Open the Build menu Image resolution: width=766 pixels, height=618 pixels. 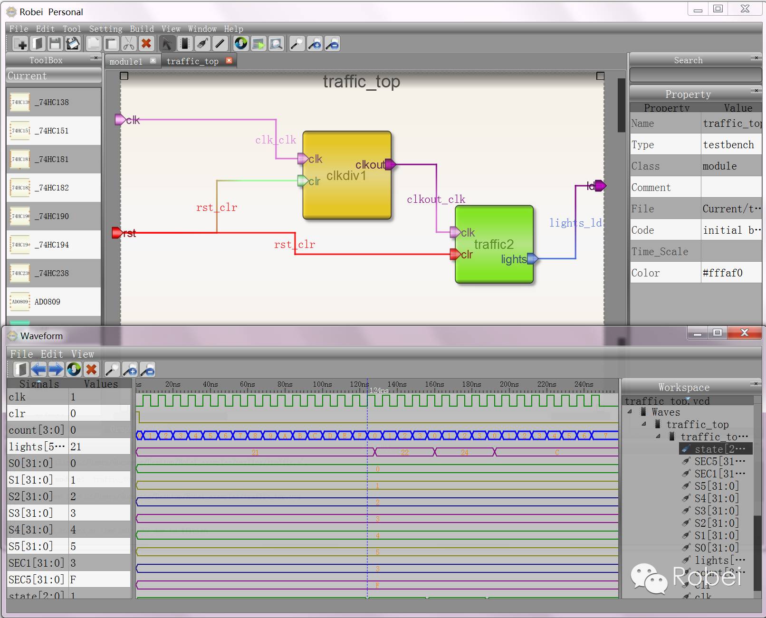(x=142, y=29)
